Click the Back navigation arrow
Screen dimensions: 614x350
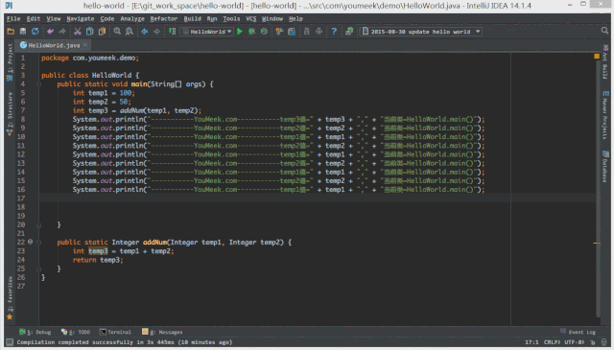pos(145,32)
